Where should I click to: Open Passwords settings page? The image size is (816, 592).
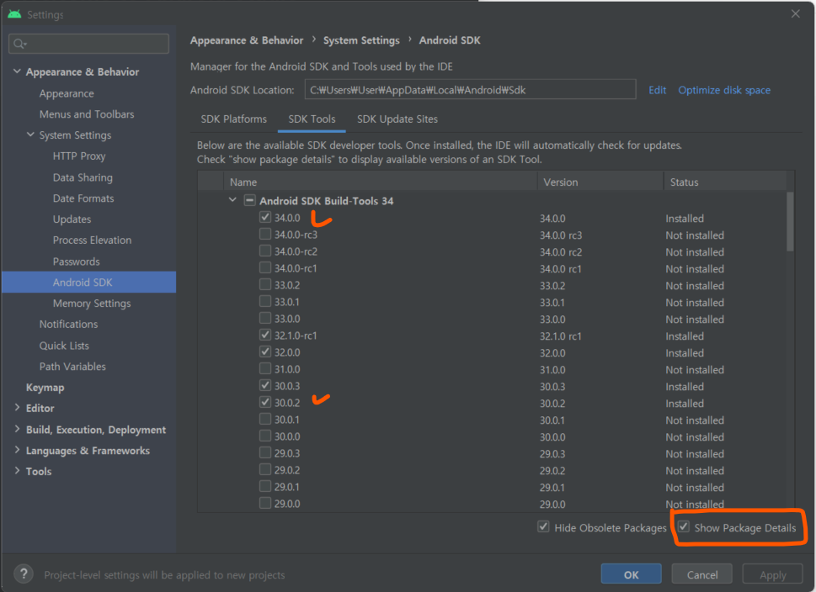click(76, 262)
